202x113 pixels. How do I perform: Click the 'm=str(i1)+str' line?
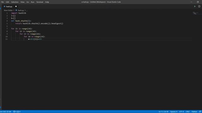tap(35, 39)
